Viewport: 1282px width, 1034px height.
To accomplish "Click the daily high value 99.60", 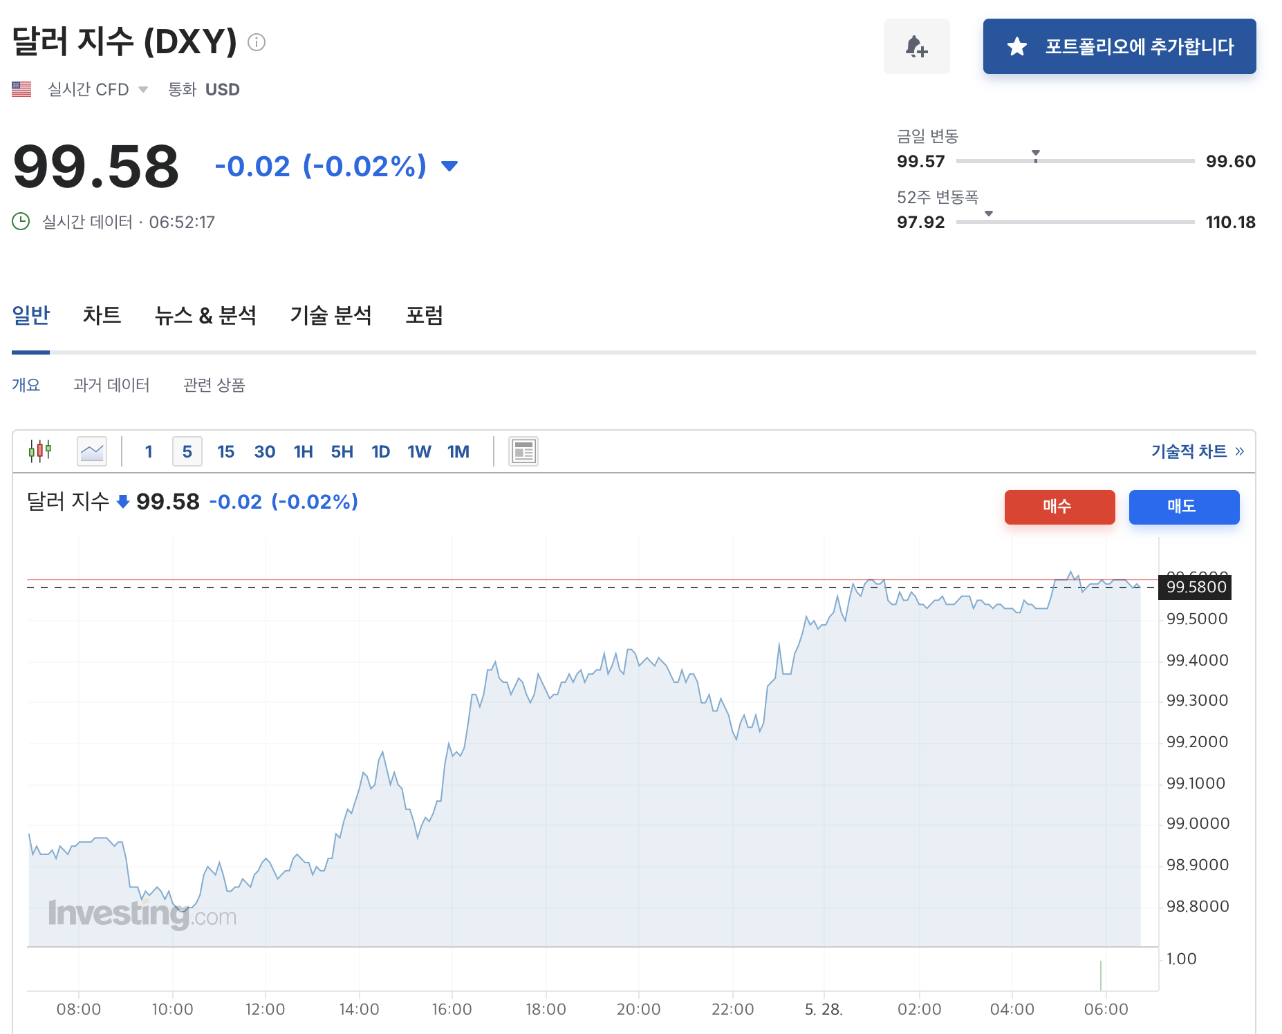I will (1231, 161).
